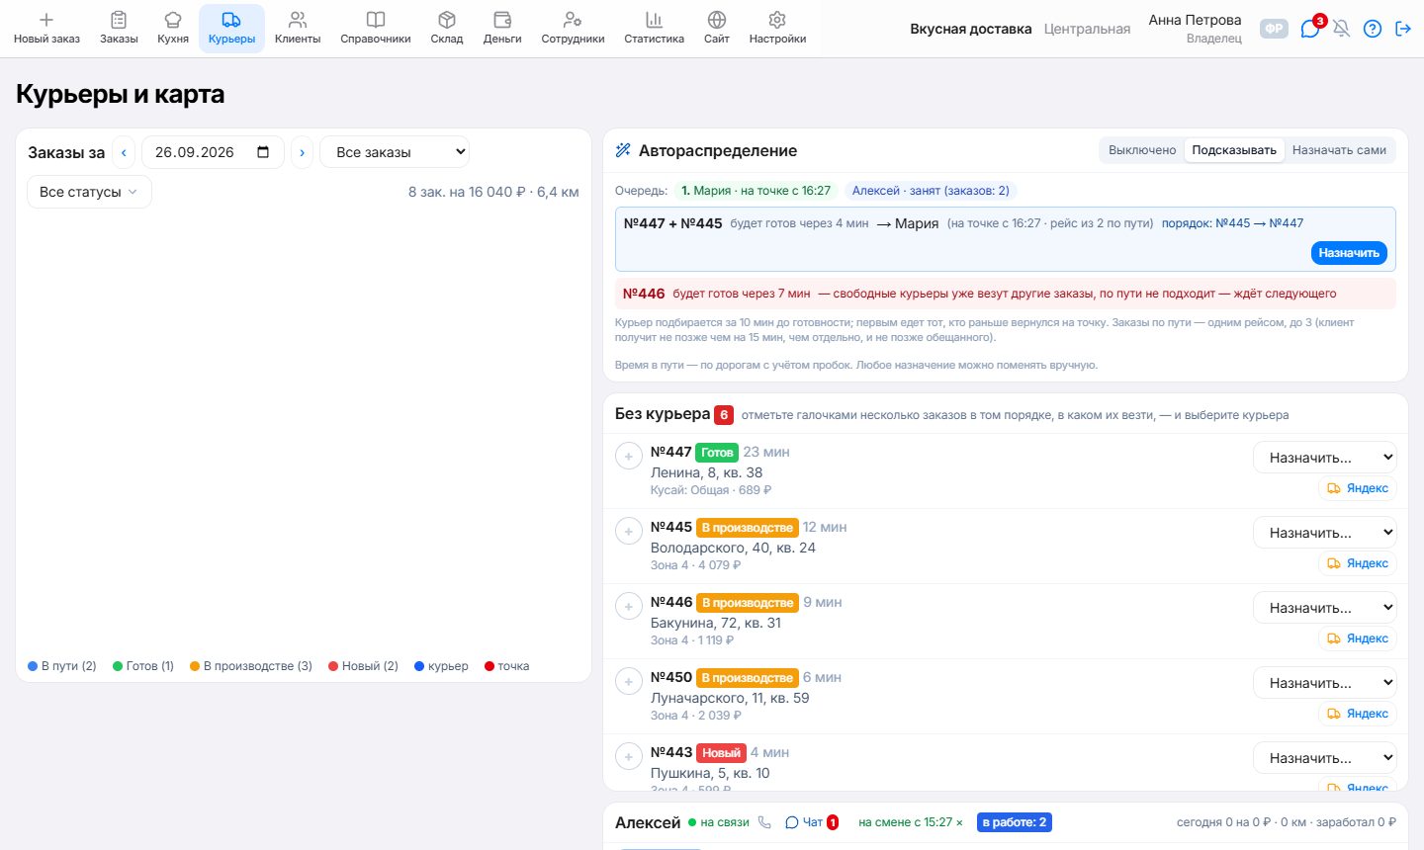Open Сайт globe icon
This screenshot has width=1424, height=850.
click(x=717, y=20)
